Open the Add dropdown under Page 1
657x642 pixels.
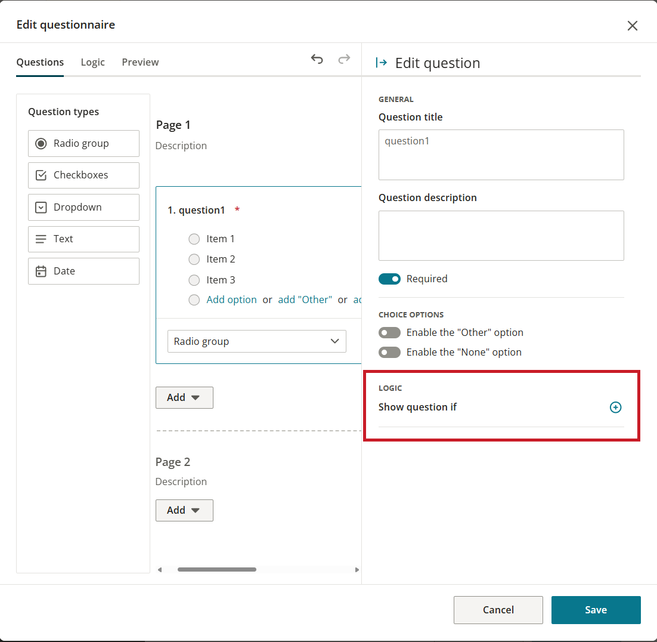pyautogui.click(x=184, y=397)
